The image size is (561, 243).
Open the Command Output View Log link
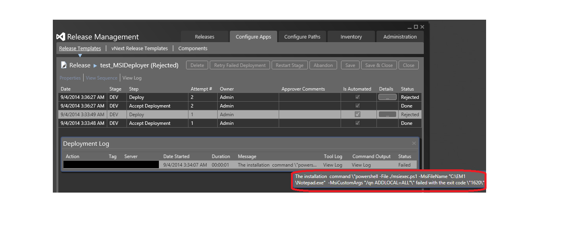tap(361, 165)
